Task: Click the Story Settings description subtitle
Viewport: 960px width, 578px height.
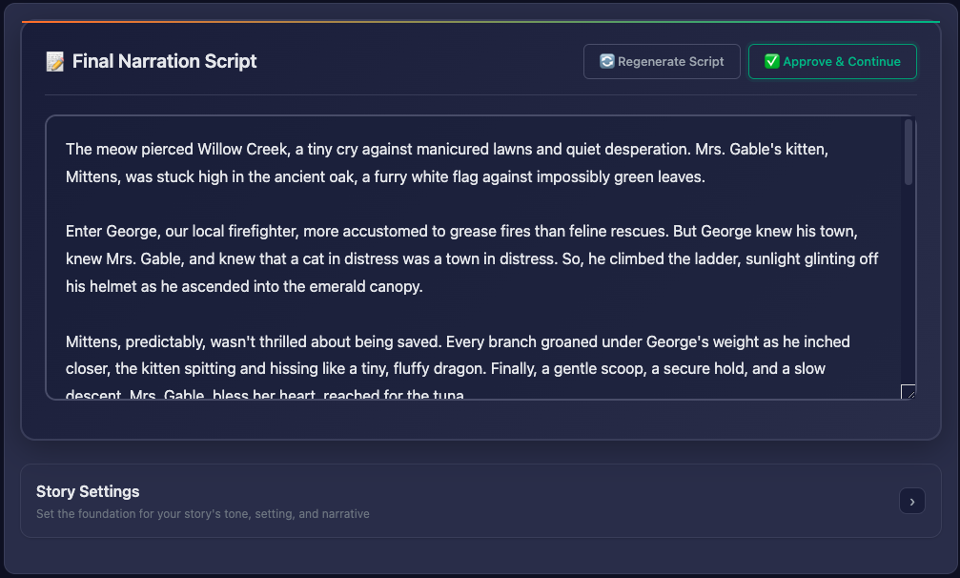Action: click(202, 514)
